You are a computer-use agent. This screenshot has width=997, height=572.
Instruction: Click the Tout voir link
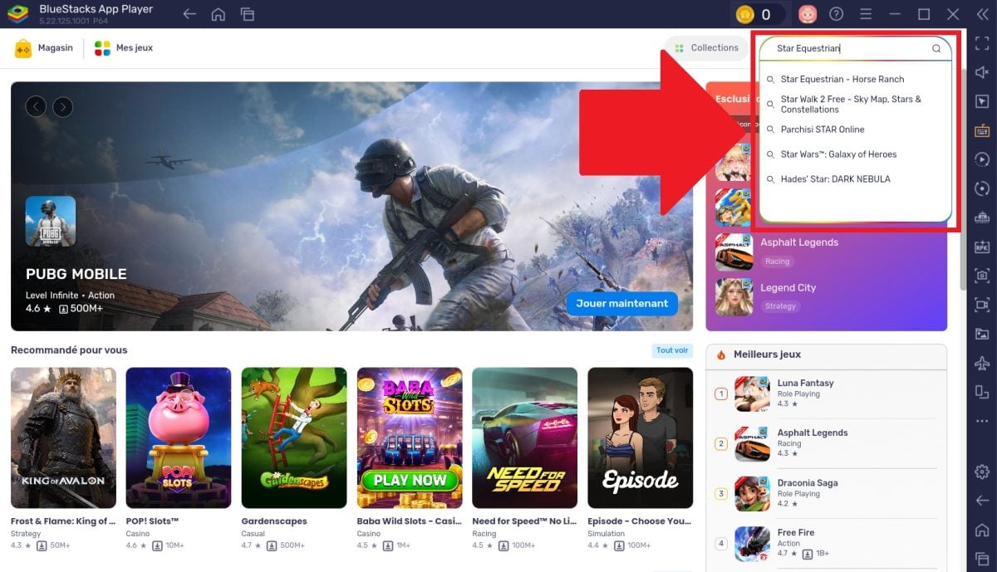click(x=672, y=350)
